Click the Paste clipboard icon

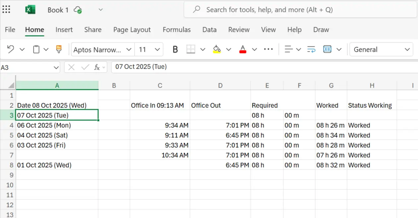[36, 49]
